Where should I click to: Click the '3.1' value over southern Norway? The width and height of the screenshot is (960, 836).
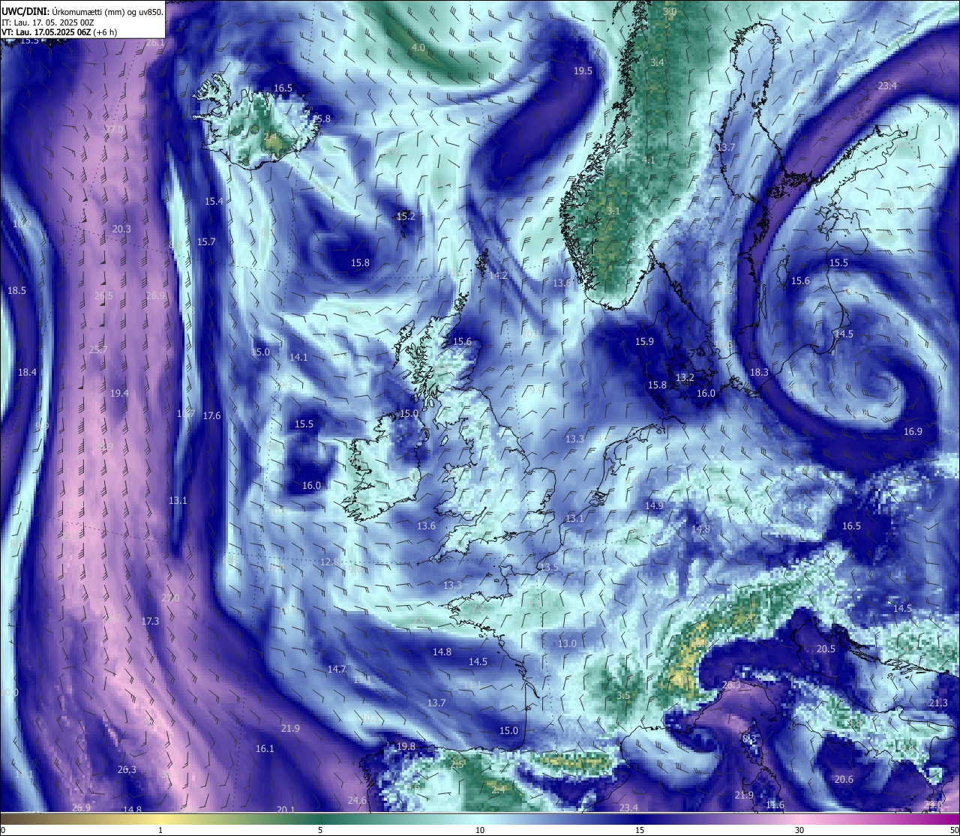[613, 211]
